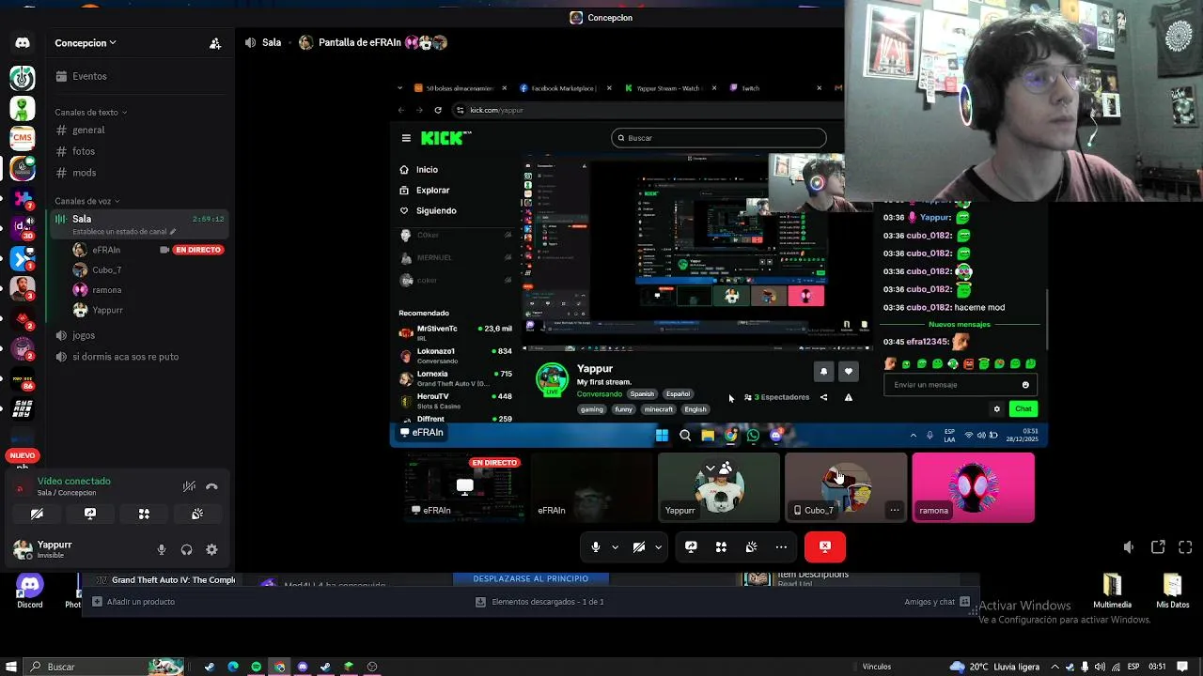Collapse Canales de texto category
1203x676 pixels.
(90, 113)
